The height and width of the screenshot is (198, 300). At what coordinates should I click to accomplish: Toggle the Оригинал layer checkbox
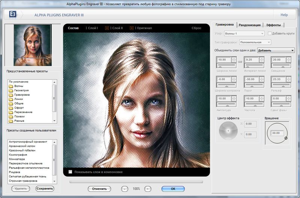point(132,28)
